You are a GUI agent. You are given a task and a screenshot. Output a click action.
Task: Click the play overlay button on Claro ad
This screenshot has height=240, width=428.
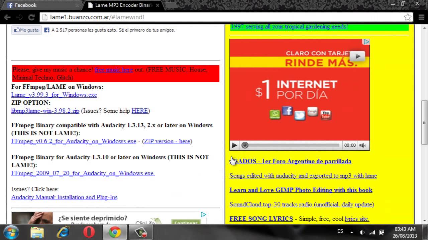pyautogui.click(x=358, y=56)
